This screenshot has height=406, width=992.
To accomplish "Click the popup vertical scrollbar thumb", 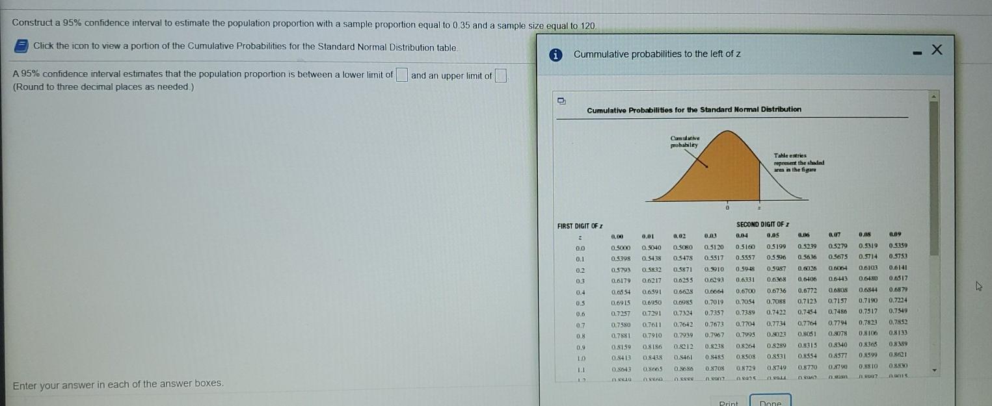I will click(934, 178).
